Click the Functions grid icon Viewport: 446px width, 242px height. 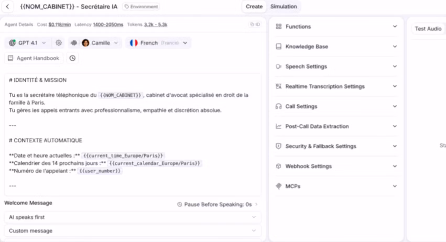click(x=279, y=26)
